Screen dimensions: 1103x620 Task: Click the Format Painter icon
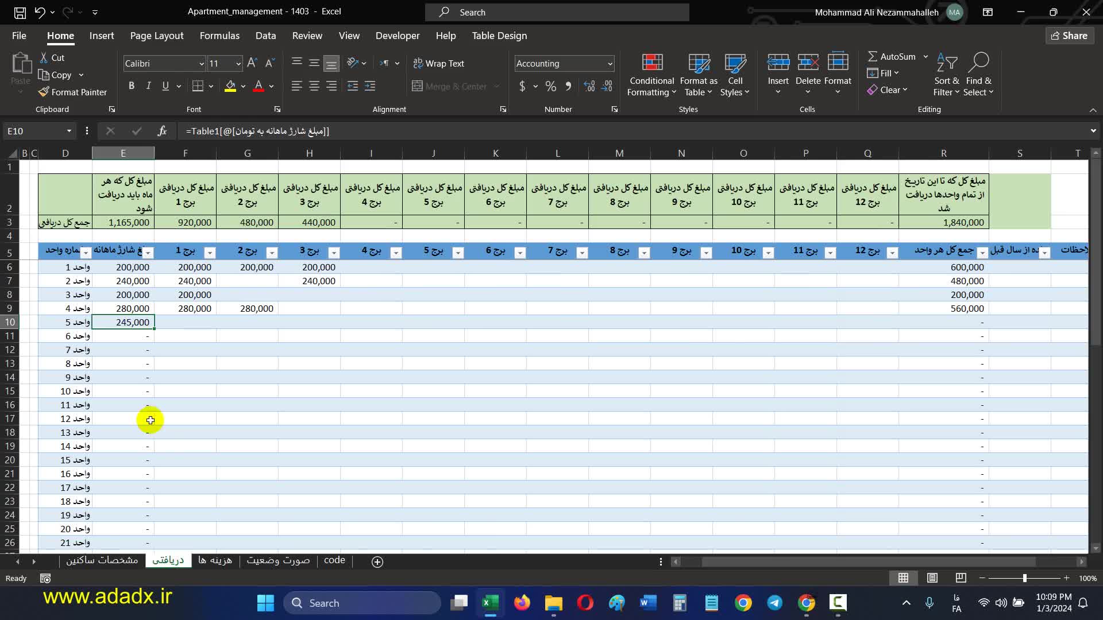(x=44, y=92)
